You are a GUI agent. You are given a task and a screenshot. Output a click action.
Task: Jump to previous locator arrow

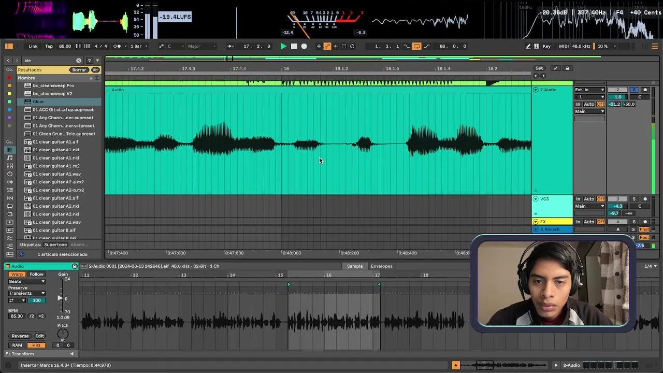coord(536,76)
